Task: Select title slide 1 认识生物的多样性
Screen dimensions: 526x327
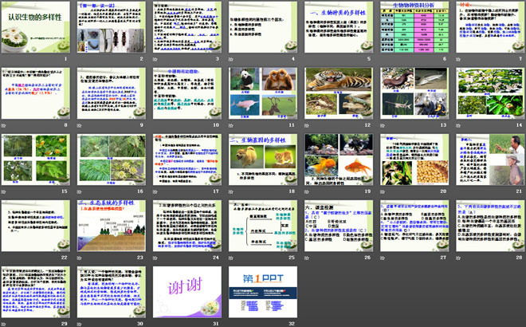Action: point(37,29)
